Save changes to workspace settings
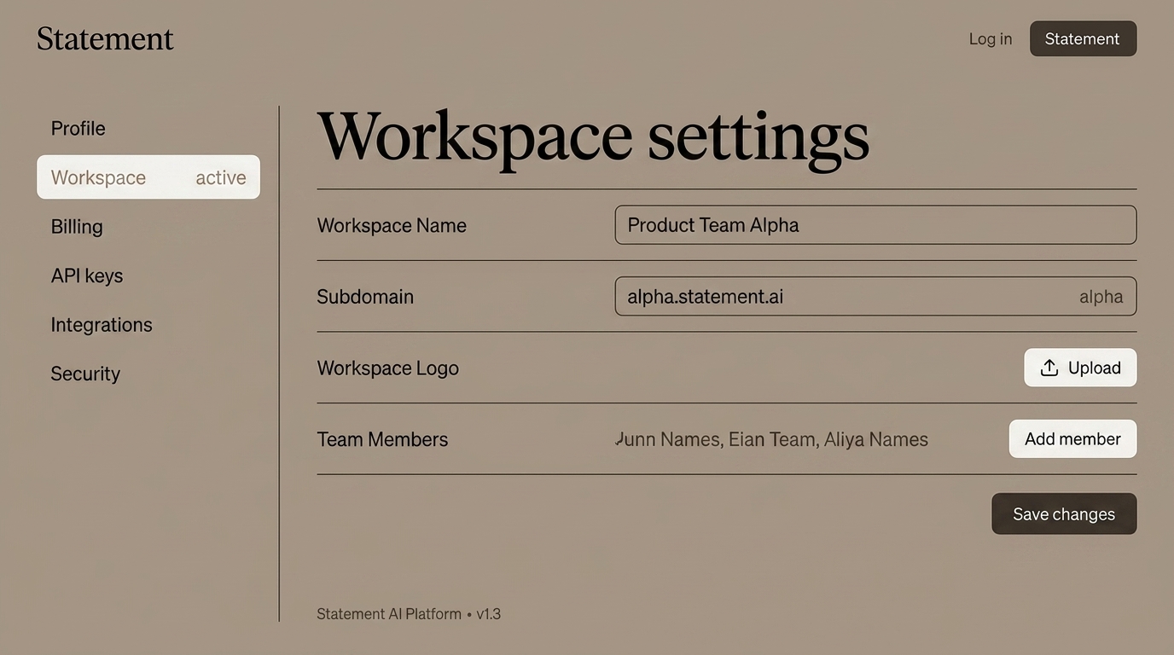The image size is (1174, 655). click(1063, 514)
